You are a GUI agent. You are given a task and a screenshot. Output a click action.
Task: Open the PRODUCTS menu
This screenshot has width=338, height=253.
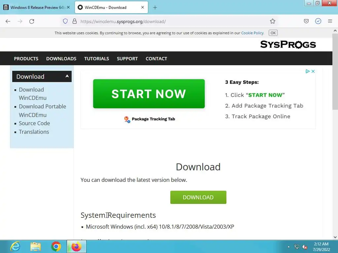coord(26,59)
